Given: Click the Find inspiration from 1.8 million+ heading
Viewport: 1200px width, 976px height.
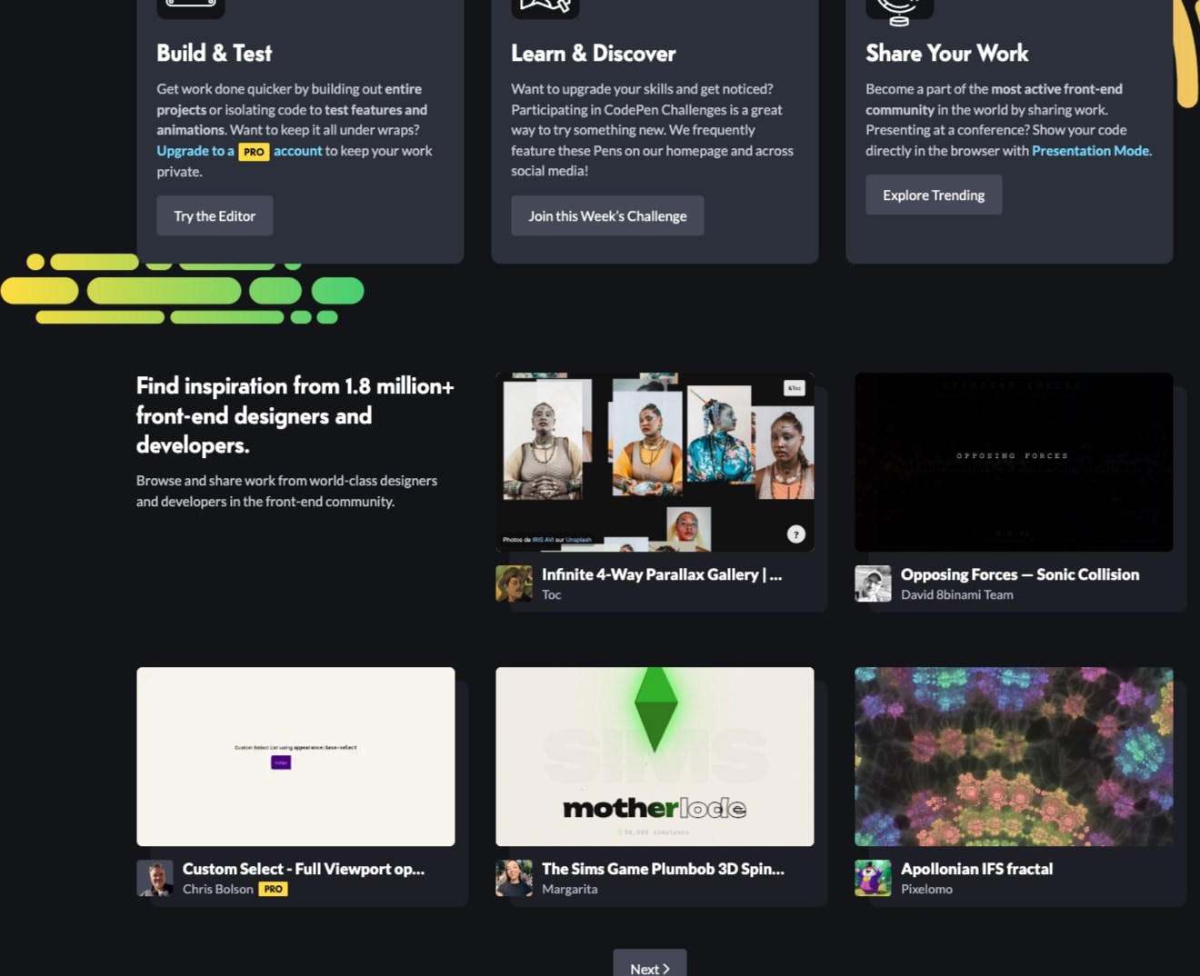Looking at the screenshot, I should pyautogui.click(x=295, y=415).
